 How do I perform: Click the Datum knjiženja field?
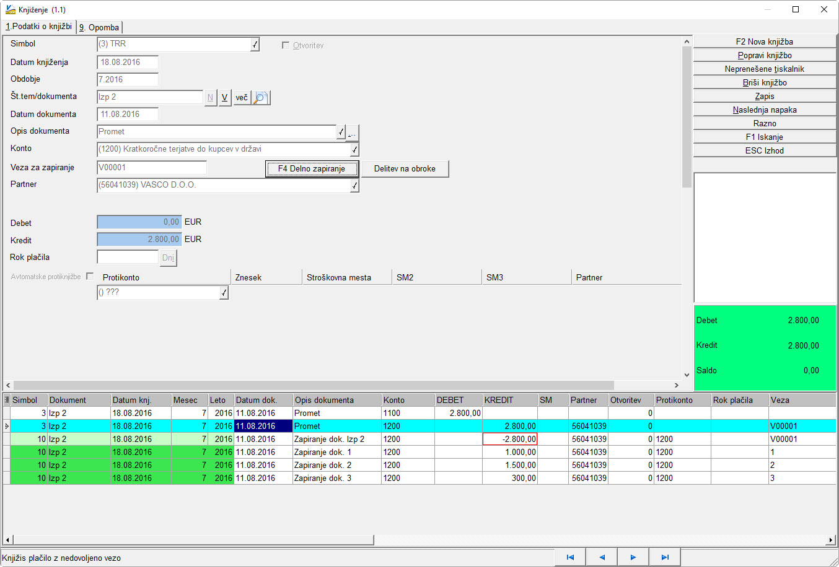click(128, 63)
